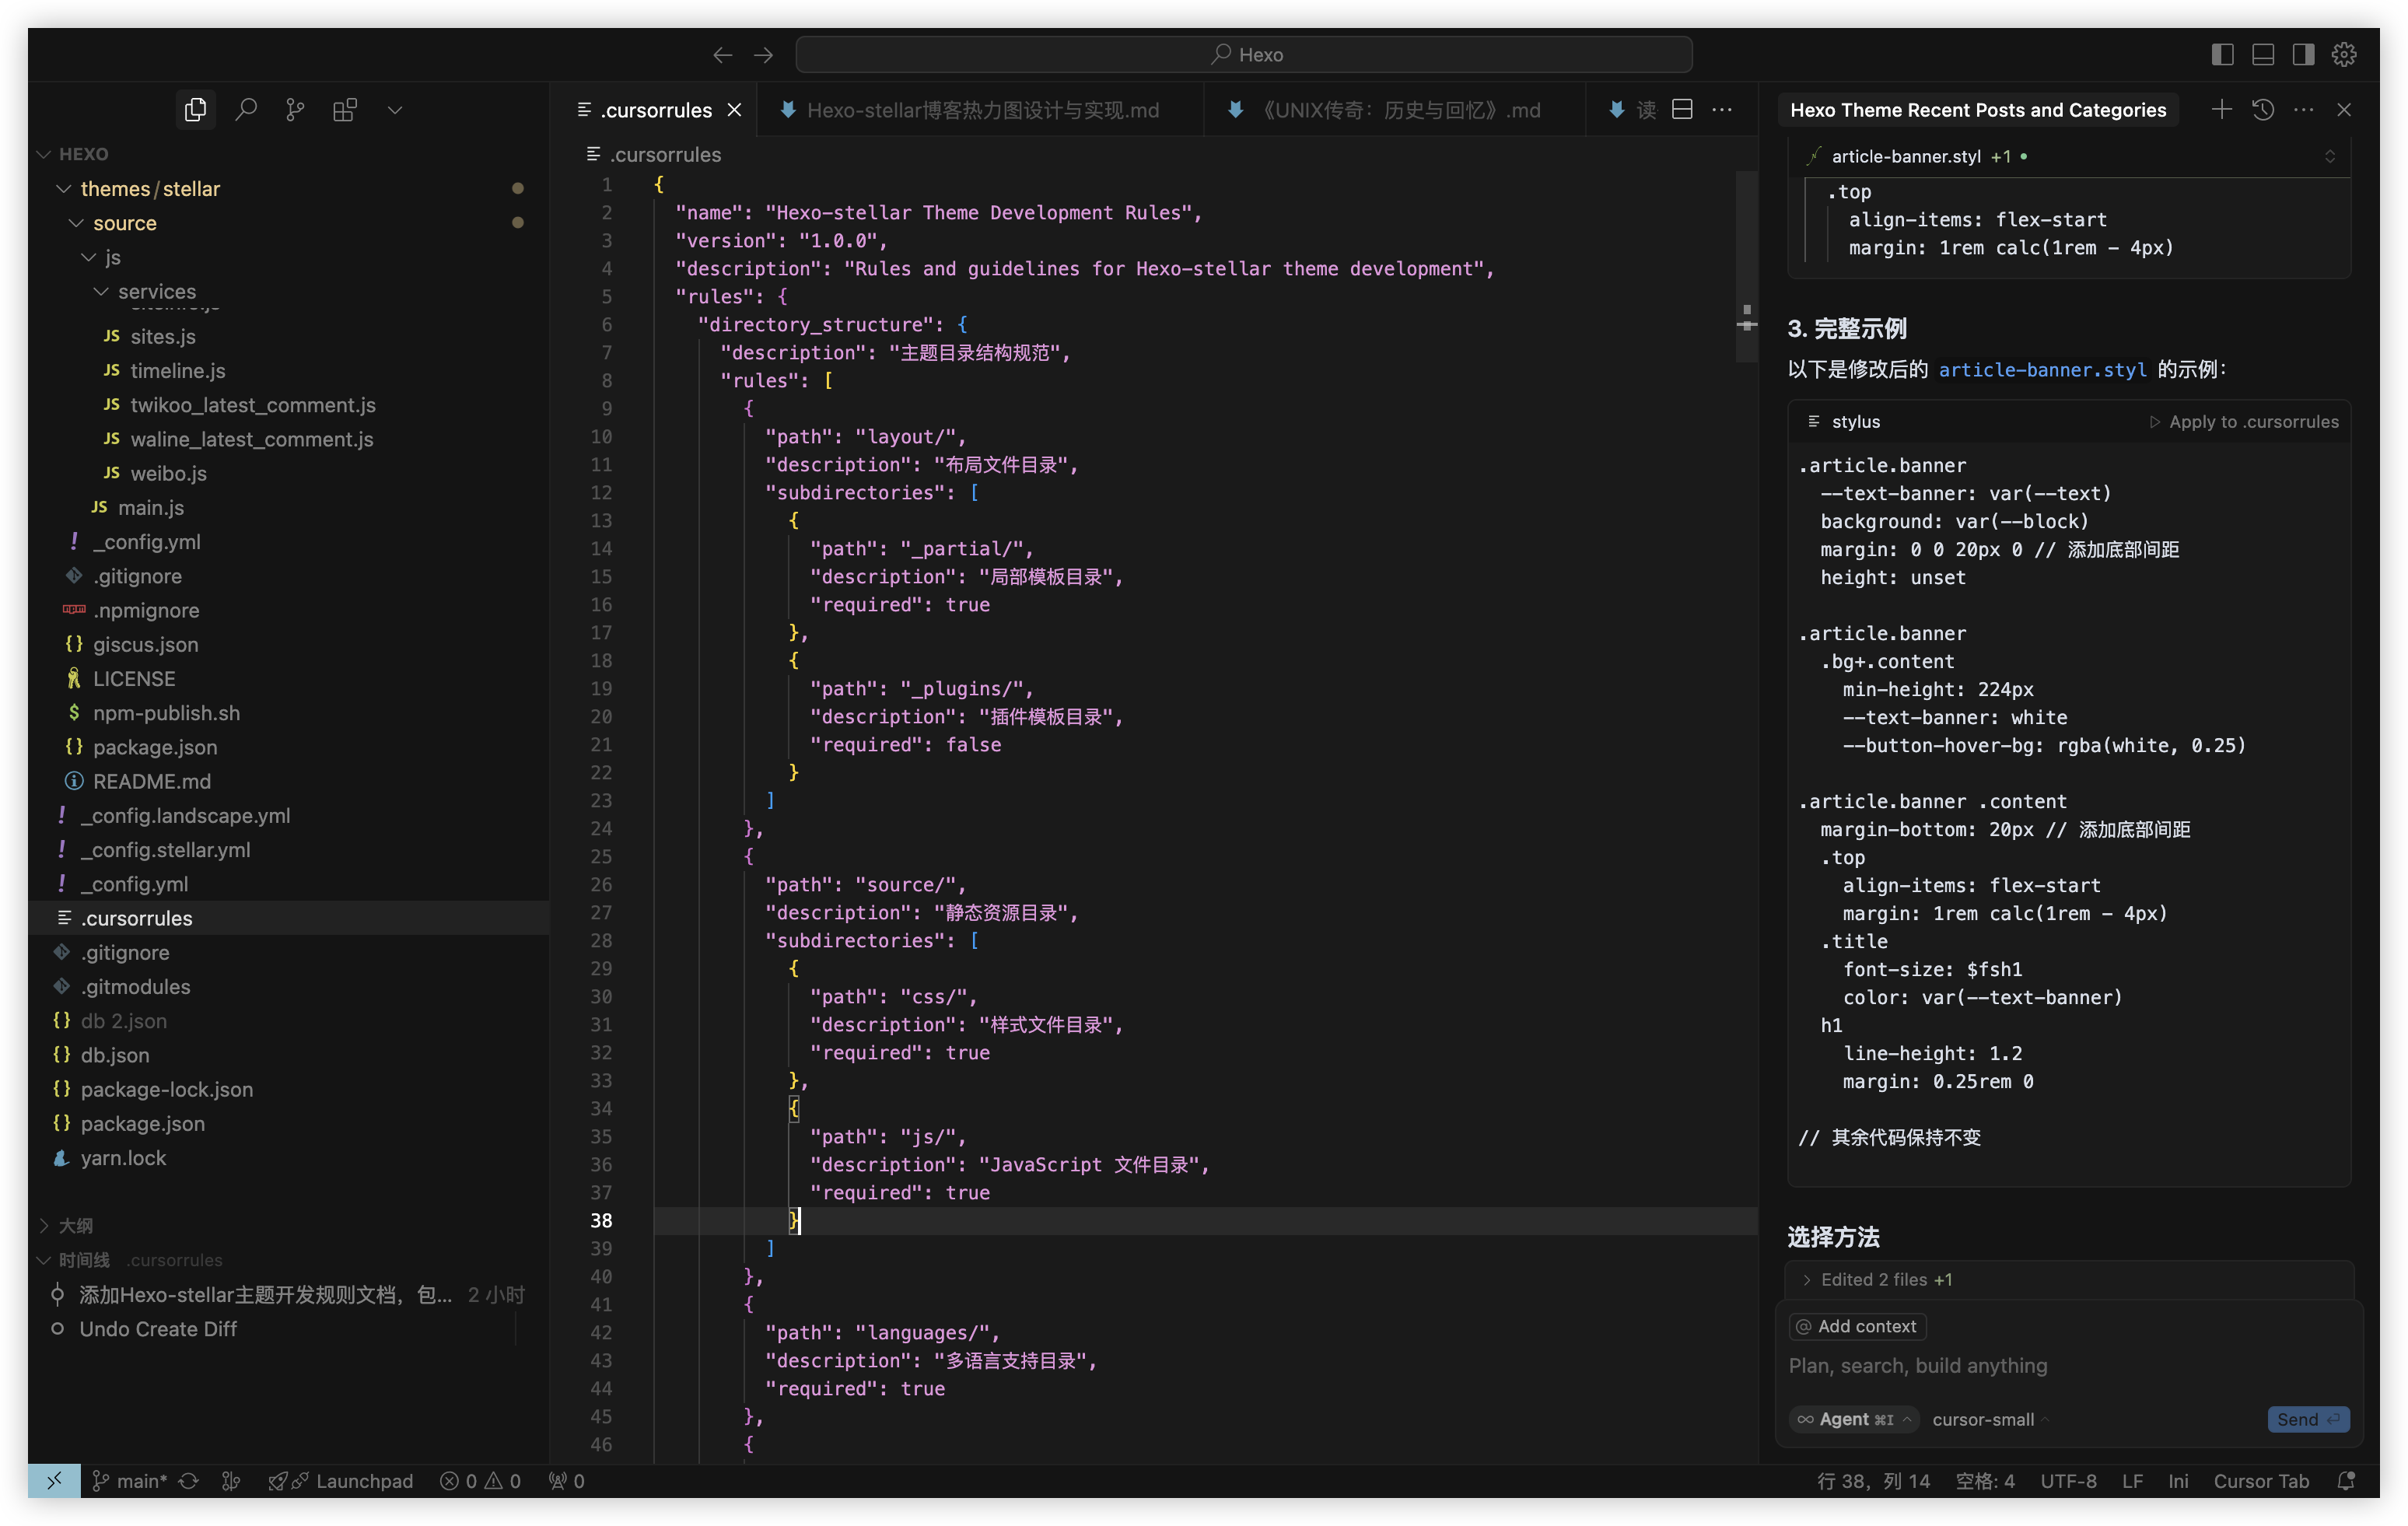2408x1526 pixels.
Task: Expand additional sidebar views chevron
Action: point(395,110)
